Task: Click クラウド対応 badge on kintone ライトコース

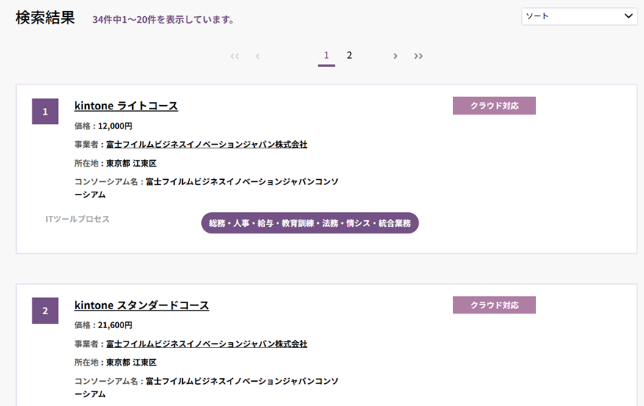Action: pos(494,106)
